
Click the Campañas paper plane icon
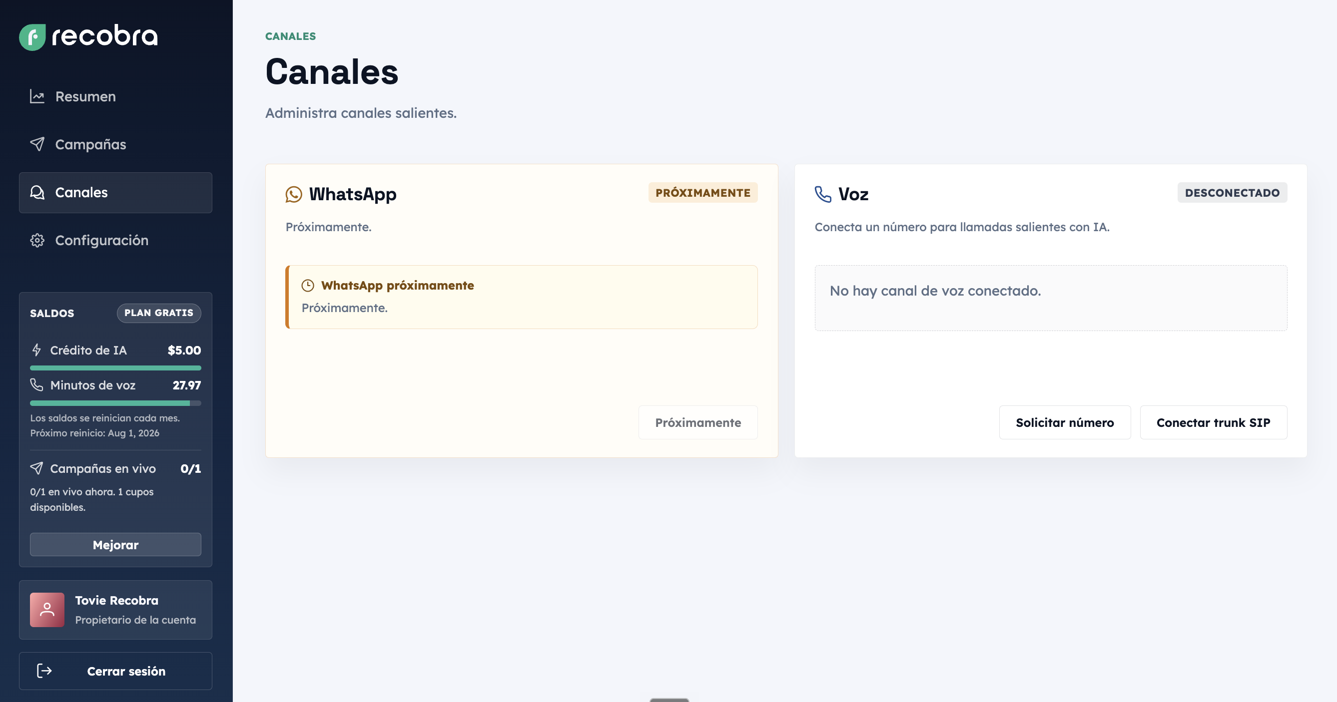point(37,144)
